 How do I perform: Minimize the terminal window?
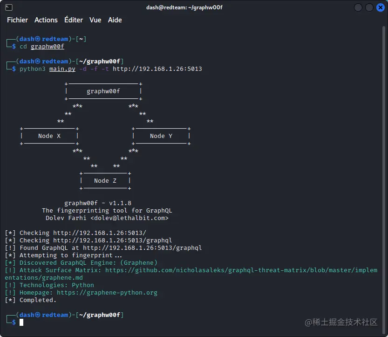pyautogui.click(x=358, y=7)
